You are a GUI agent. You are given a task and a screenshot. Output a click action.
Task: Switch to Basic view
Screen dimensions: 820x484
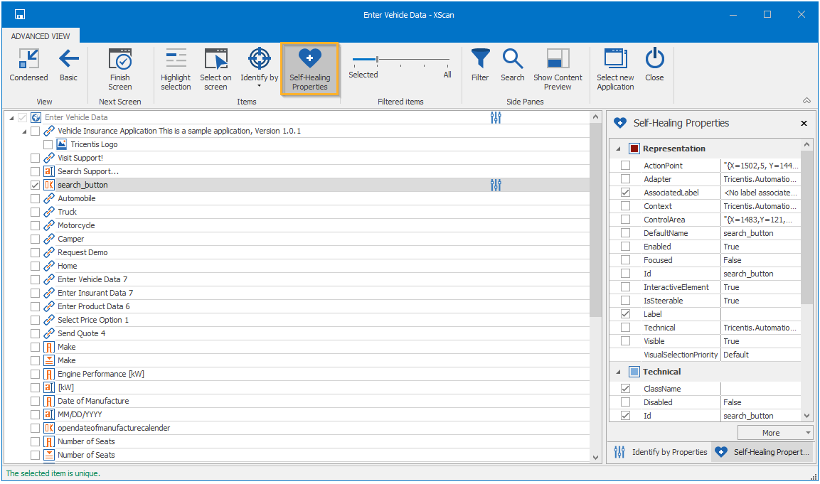click(68, 59)
